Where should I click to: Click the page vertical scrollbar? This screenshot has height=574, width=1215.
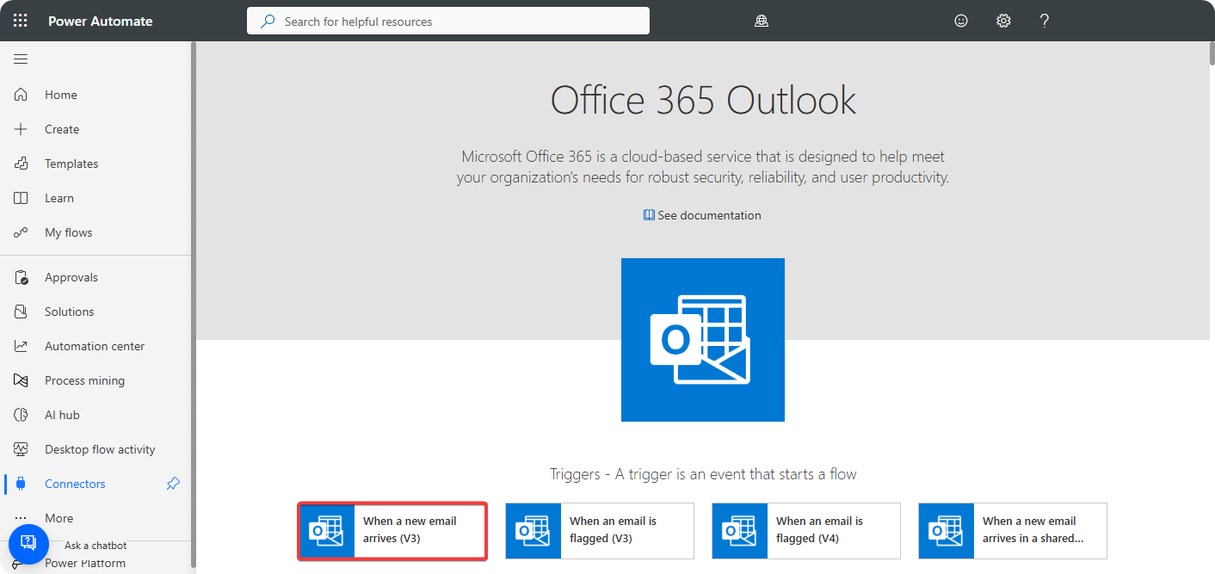click(1210, 258)
